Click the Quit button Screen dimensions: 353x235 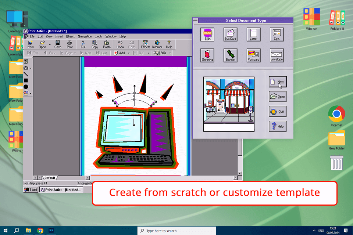(278, 112)
